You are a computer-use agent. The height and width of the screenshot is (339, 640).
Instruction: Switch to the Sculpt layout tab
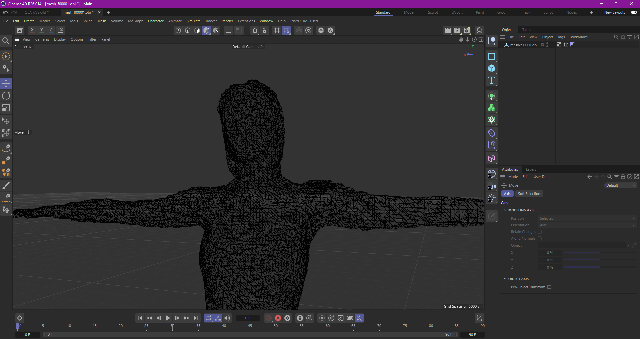point(433,12)
